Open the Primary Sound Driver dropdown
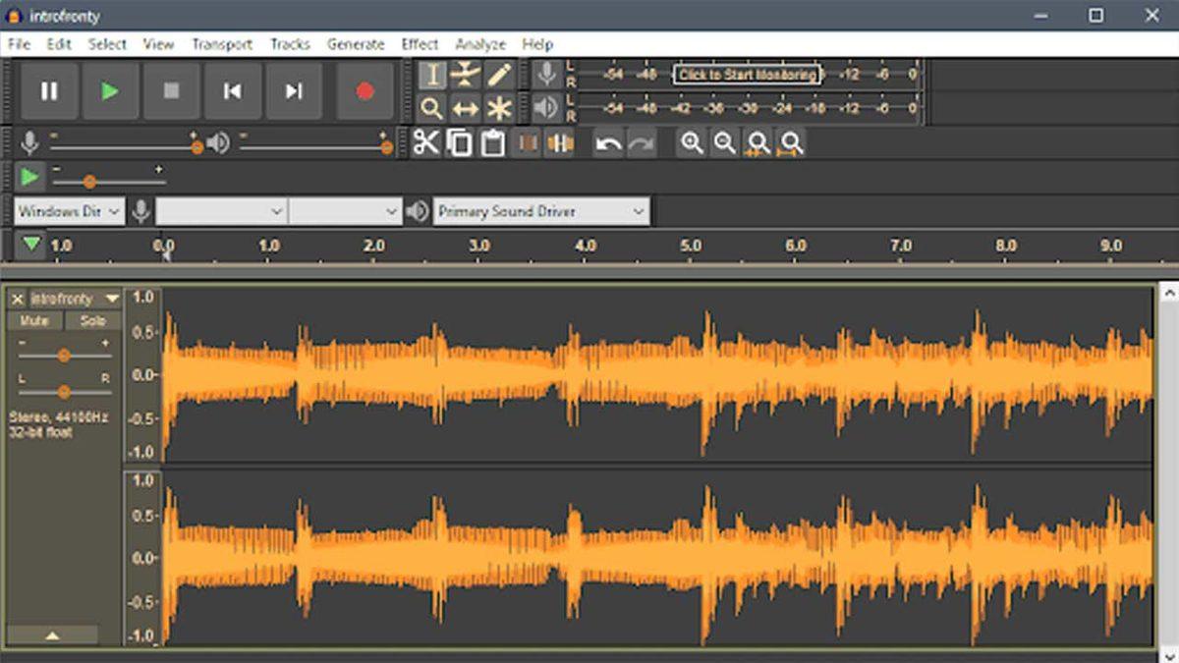Screen dimensions: 1179x663 541,211
